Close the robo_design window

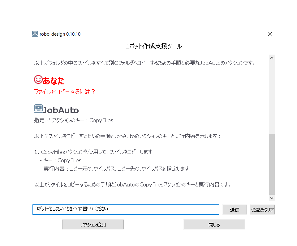coord(270,34)
